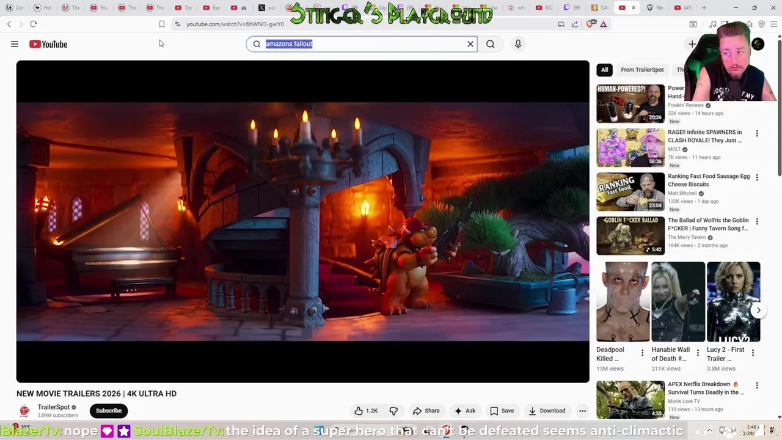
Task: Open the Ask AI button
Action: tap(464, 411)
